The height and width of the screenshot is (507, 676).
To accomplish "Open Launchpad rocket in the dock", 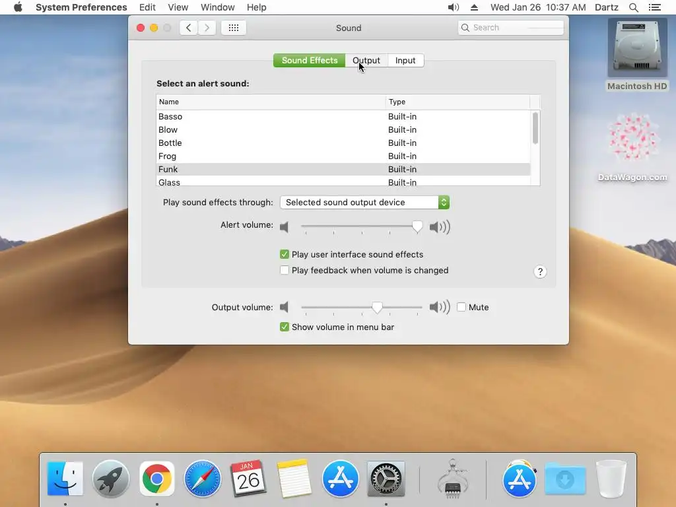I will (x=111, y=479).
